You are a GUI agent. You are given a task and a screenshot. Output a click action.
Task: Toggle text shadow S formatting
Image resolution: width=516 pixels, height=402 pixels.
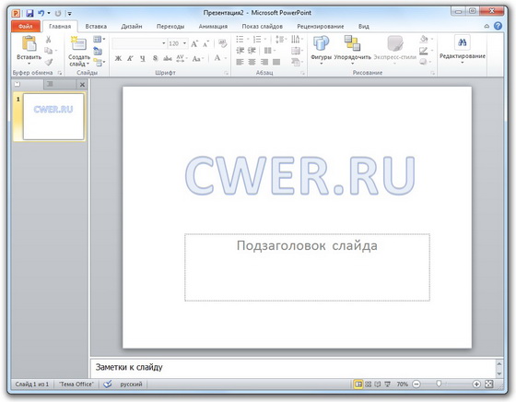tap(155, 59)
